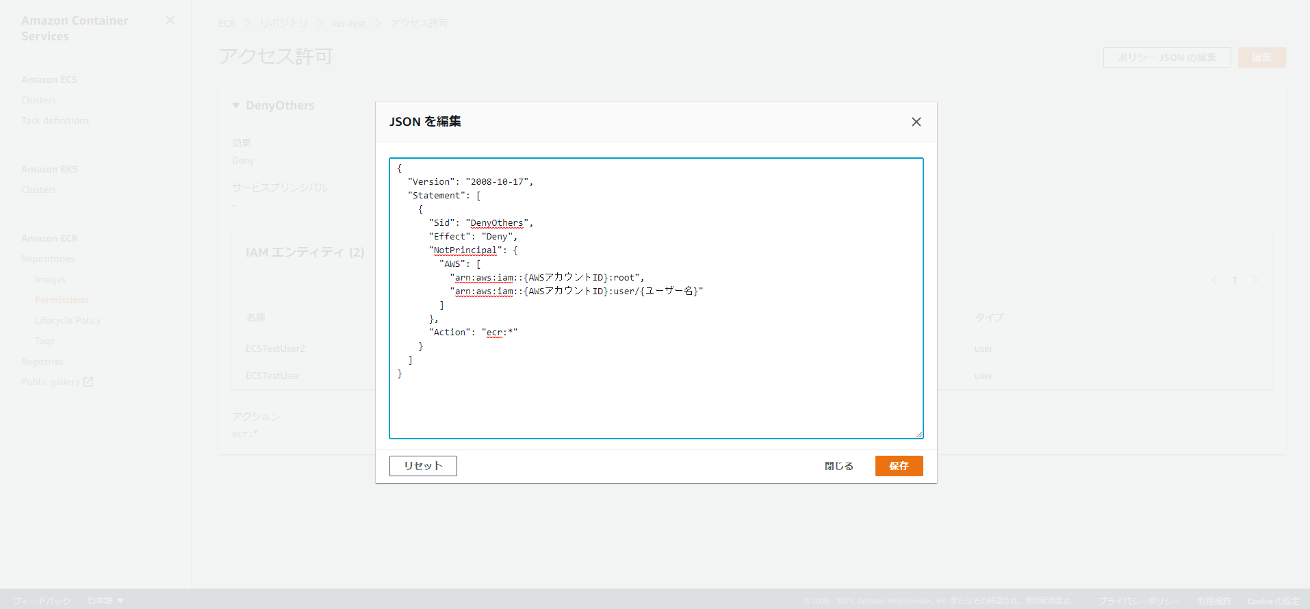Click the "NotPrincipal" line in JSON

[473, 250]
